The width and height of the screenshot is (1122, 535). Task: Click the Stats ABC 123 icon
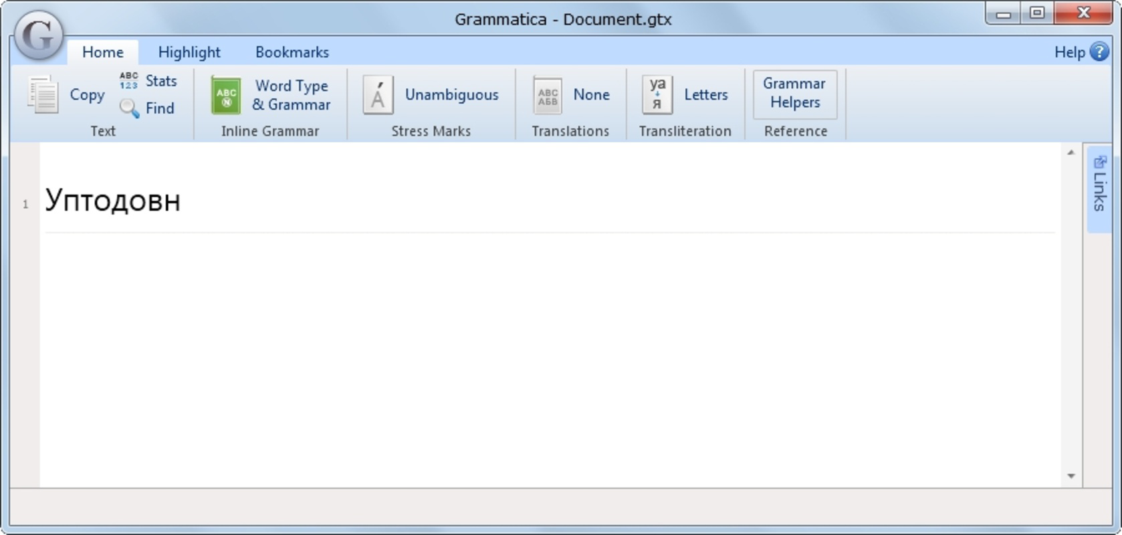[129, 81]
